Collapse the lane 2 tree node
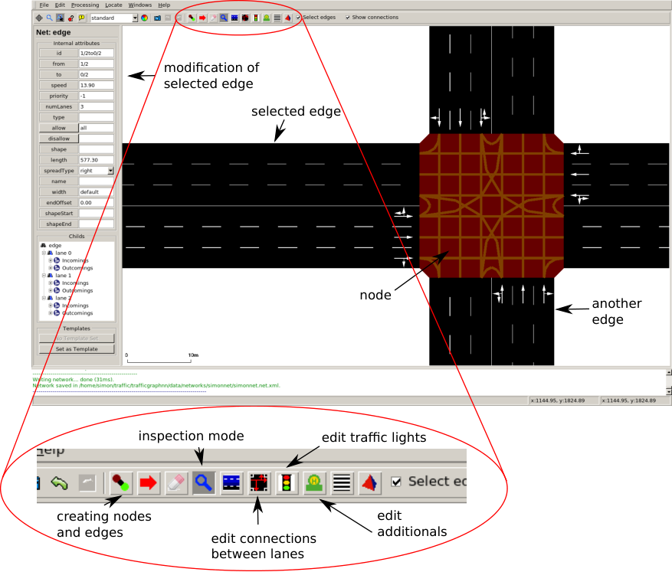672x572 pixels. point(44,298)
